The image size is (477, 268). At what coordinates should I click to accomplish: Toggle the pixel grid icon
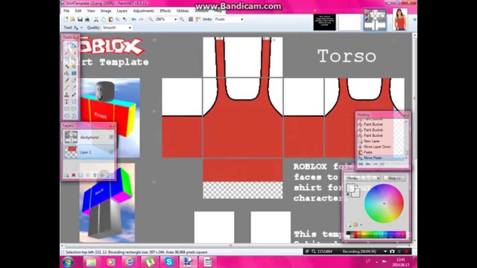tap(191, 19)
